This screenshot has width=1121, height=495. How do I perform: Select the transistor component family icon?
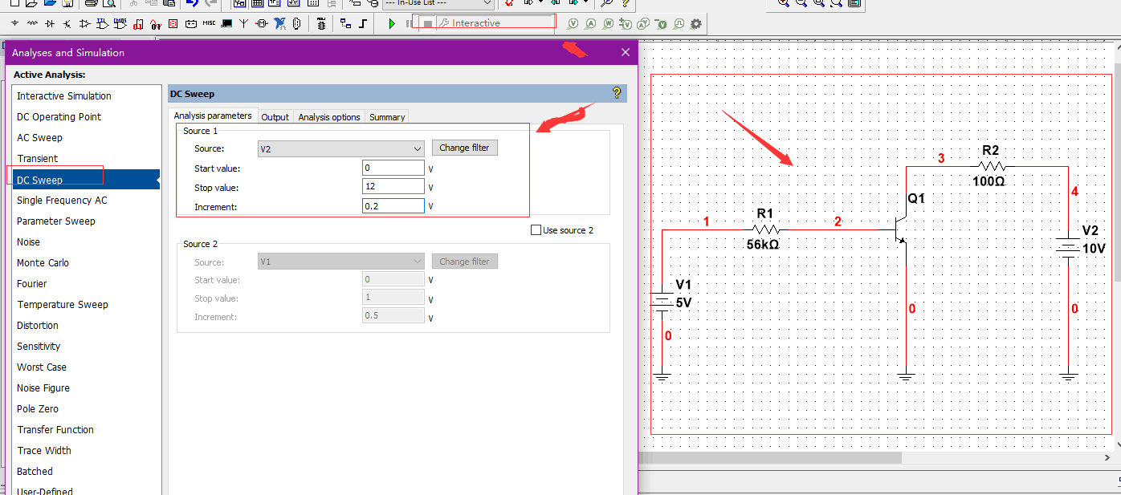67,23
